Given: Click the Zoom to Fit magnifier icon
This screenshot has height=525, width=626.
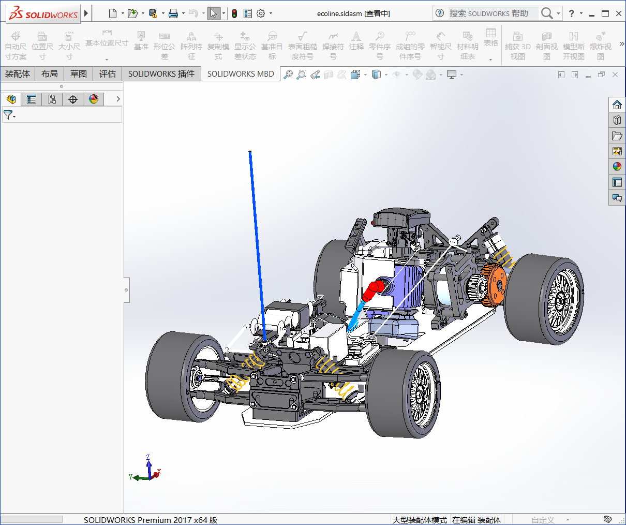Looking at the screenshot, I should click(x=288, y=75).
